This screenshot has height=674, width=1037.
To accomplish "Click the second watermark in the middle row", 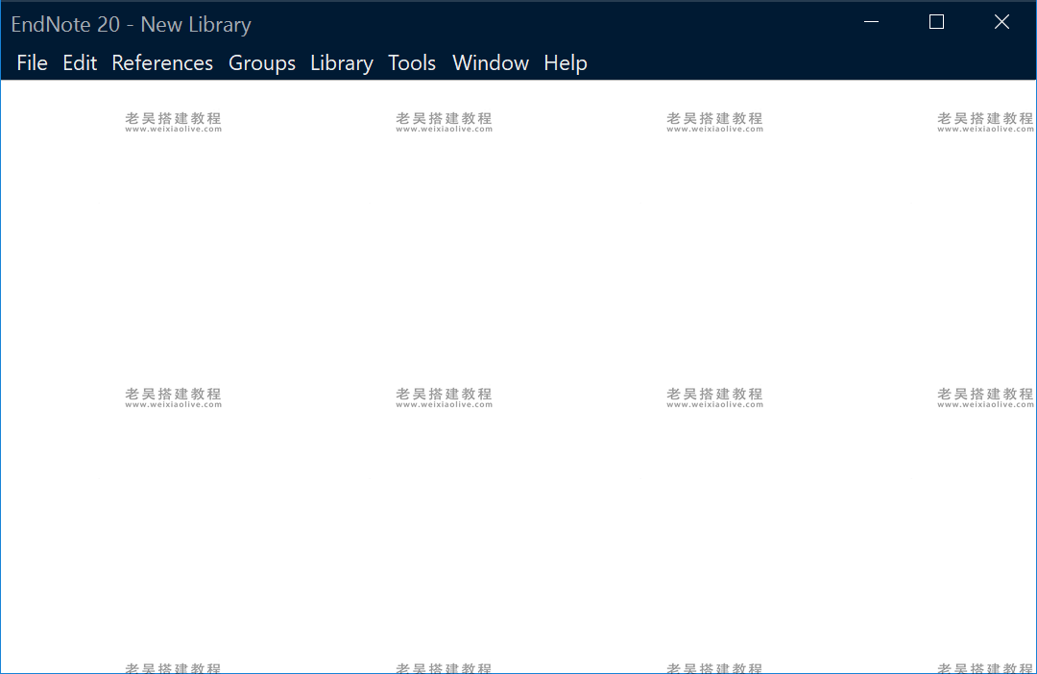I will pos(444,397).
